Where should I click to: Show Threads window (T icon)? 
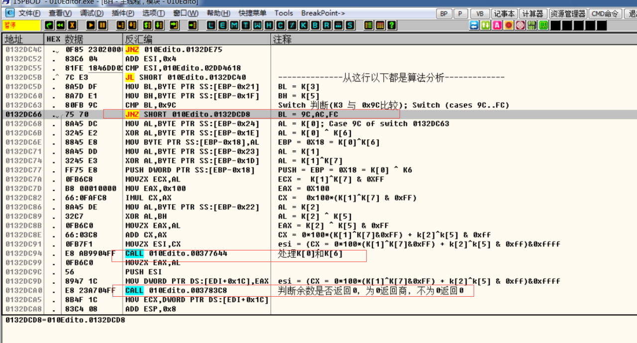click(x=245, y=25)
